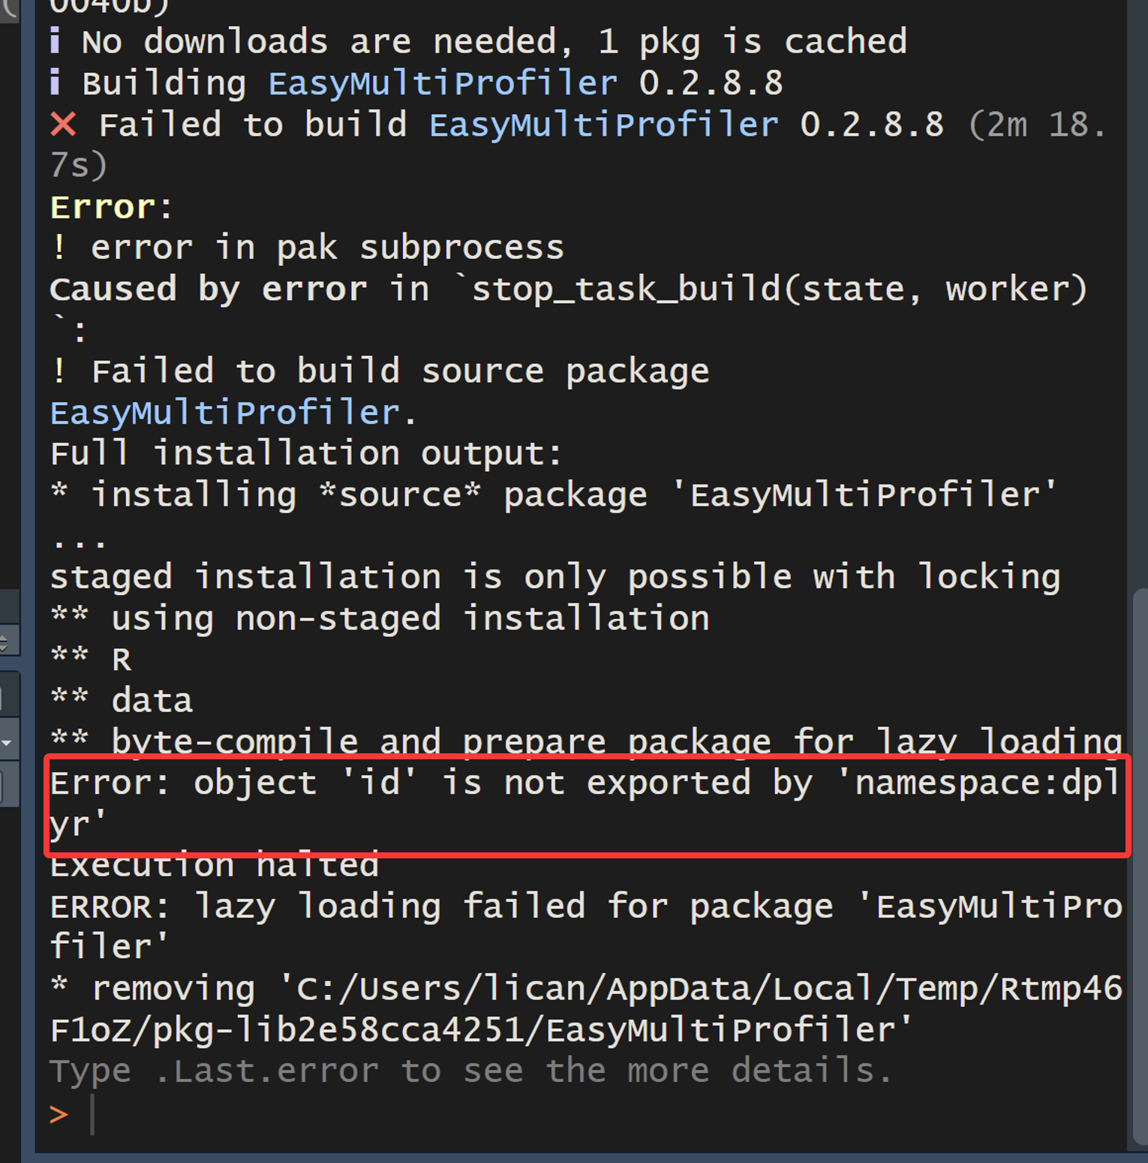
Task: Click info icon beside "Building EasyMultiProfiler" line
Action: coord(55,83)
